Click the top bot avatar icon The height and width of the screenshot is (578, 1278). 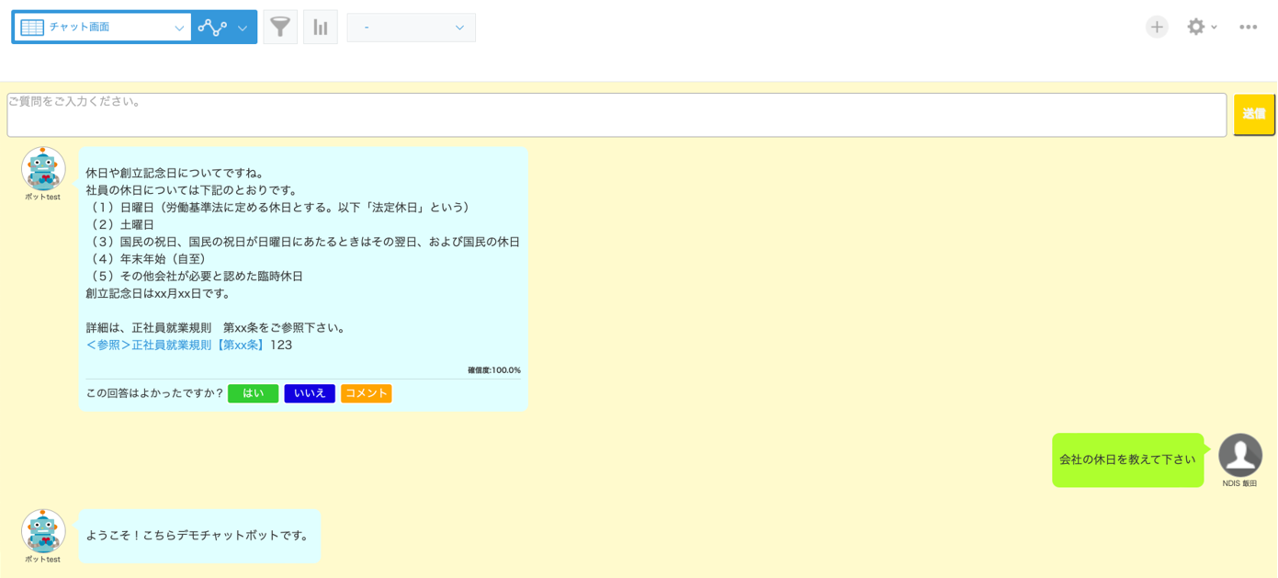[43, 169]
